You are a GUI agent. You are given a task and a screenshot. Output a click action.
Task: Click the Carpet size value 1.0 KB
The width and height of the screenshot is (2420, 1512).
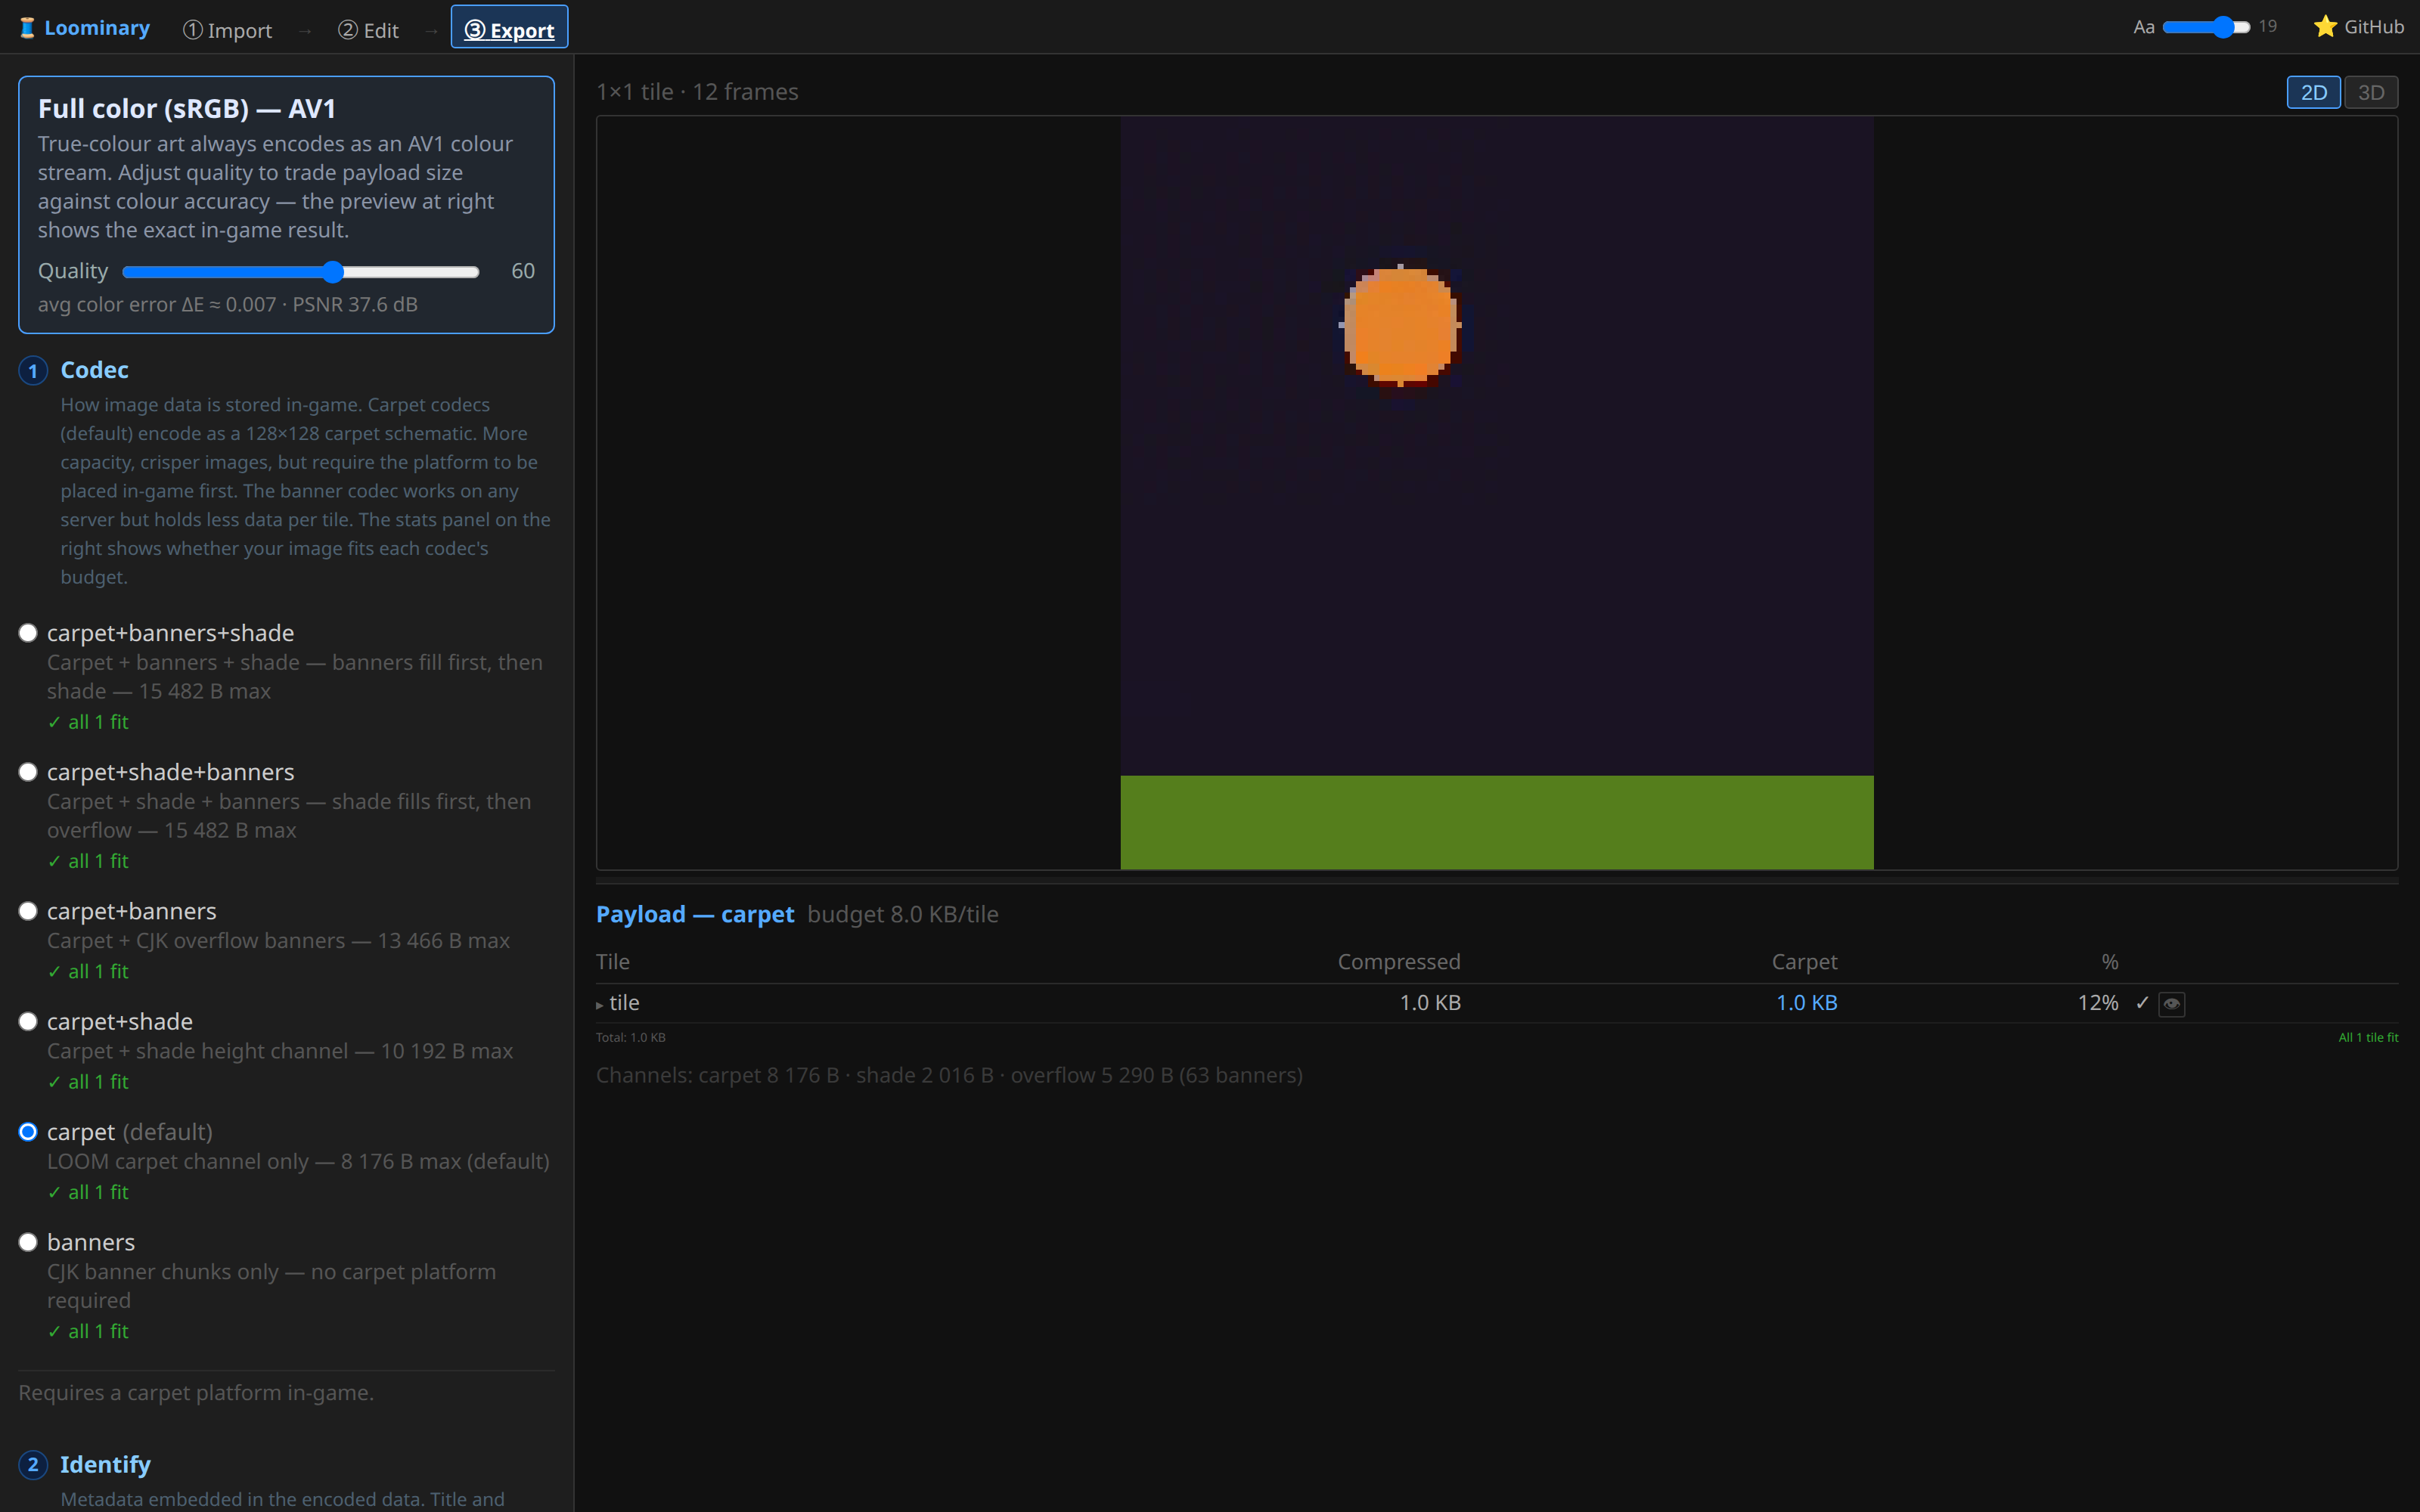tap(1806, 1003)
